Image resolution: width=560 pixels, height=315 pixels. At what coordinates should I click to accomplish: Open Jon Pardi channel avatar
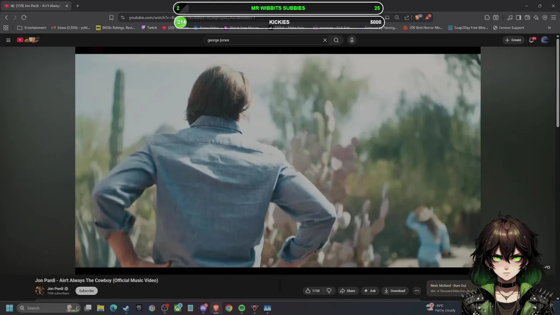40,290
